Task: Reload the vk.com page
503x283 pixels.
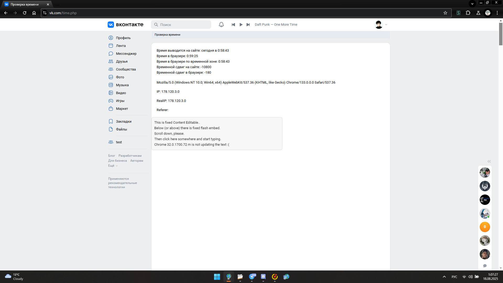Action: 25,13
